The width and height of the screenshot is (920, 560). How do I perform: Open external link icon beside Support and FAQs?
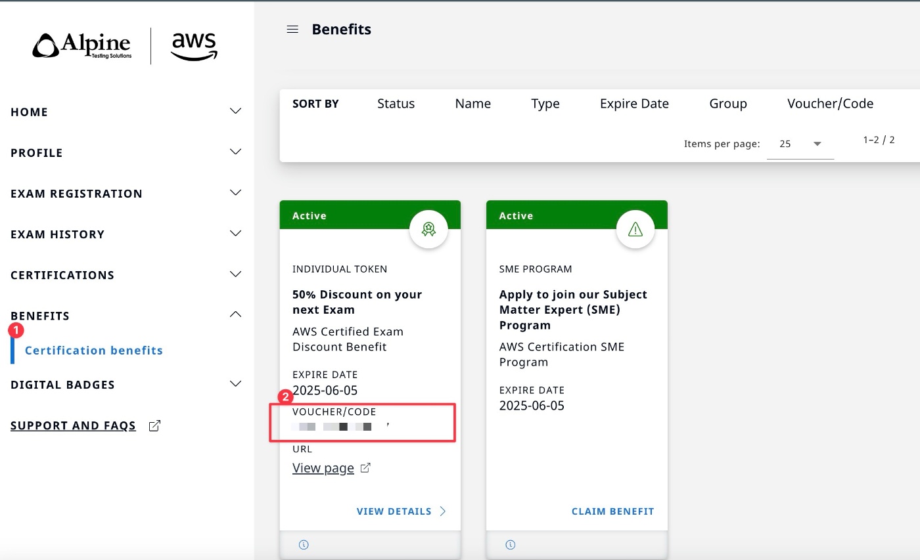pyautogui.click(x=154, y=426)
